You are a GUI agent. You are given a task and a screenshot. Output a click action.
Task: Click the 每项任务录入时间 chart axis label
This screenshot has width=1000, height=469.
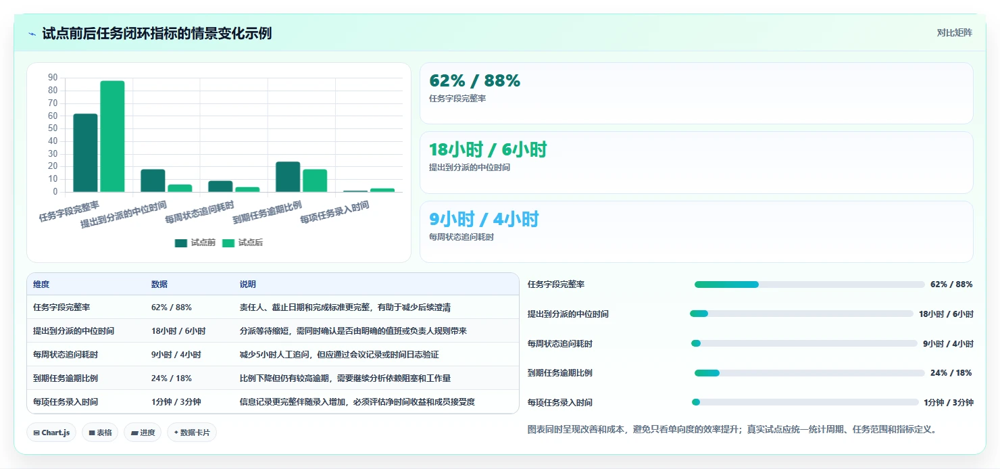(334, 213)
